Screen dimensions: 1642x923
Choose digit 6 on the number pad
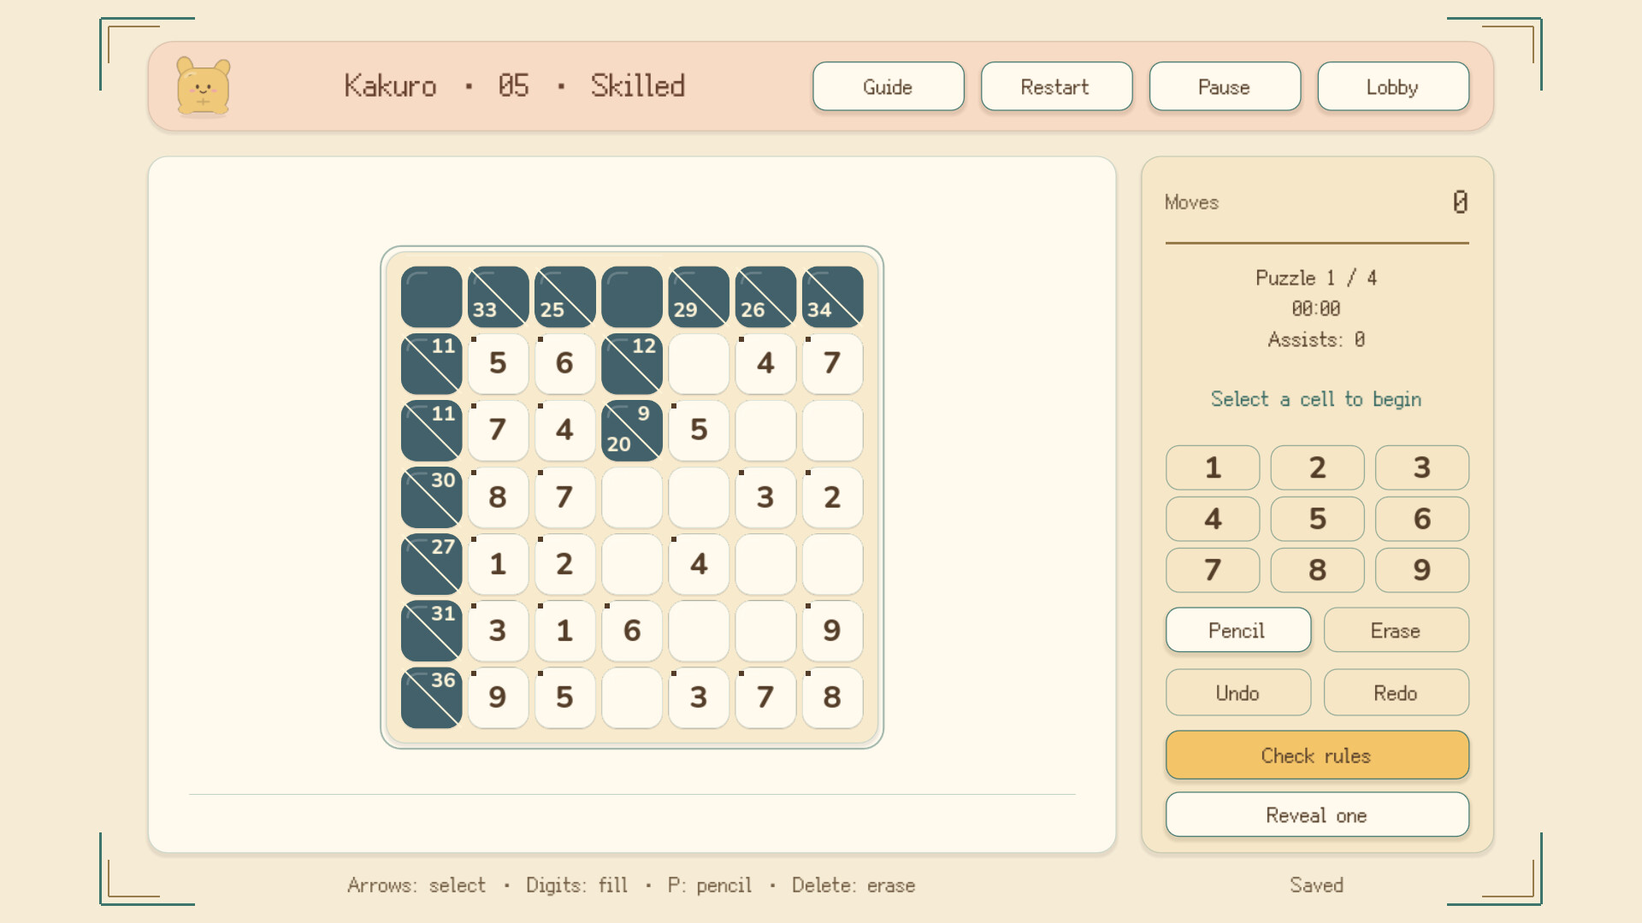click(x=1421, y=519)
